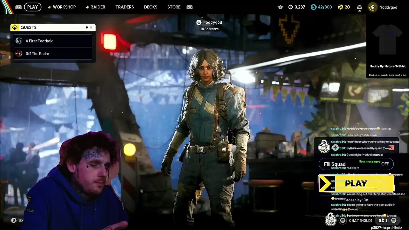Toggle Fill Squad OFF switch

point(356,164)
